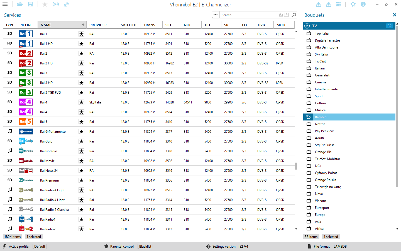Click the download from receiver icon

(319, 4)
